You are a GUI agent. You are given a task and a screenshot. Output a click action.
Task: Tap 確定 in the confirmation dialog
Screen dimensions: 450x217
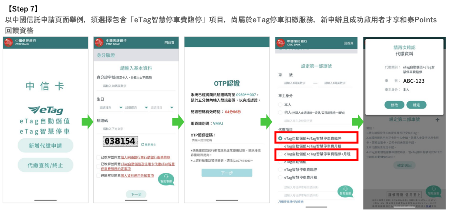(416, 105)
